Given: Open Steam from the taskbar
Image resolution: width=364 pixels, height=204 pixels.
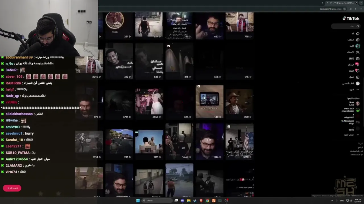Looking at the screenshot, I should click(195, 201).
